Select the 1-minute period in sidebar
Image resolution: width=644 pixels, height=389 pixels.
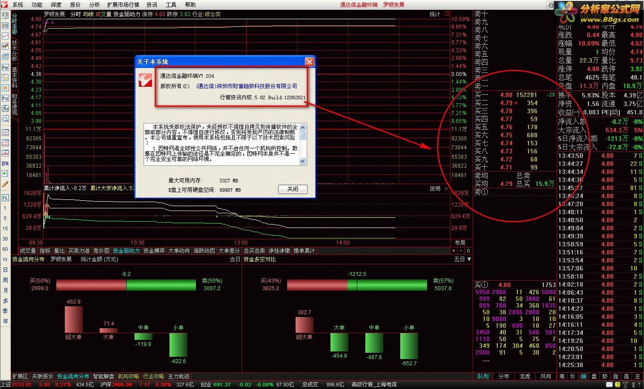[x=5, y=208]
